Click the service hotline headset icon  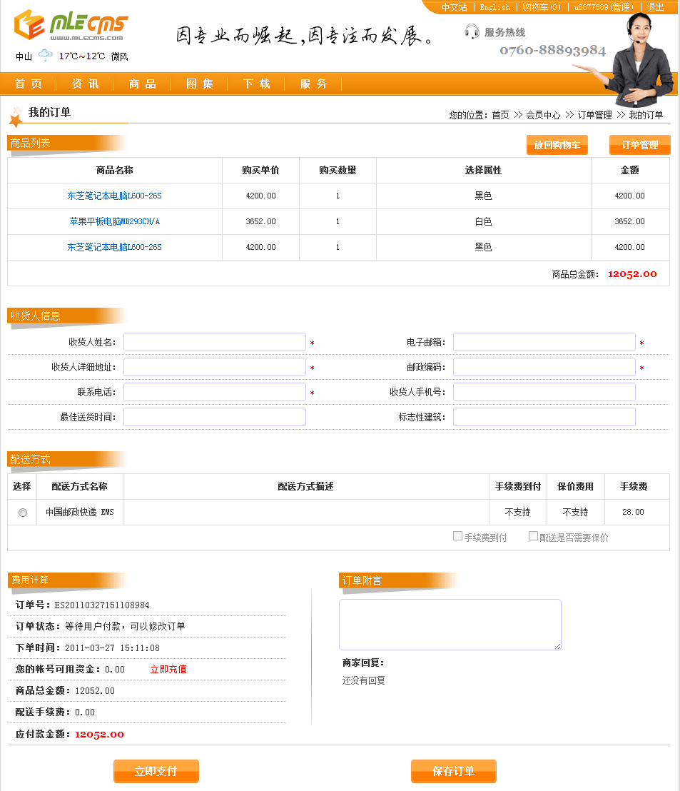pos(472,31)
